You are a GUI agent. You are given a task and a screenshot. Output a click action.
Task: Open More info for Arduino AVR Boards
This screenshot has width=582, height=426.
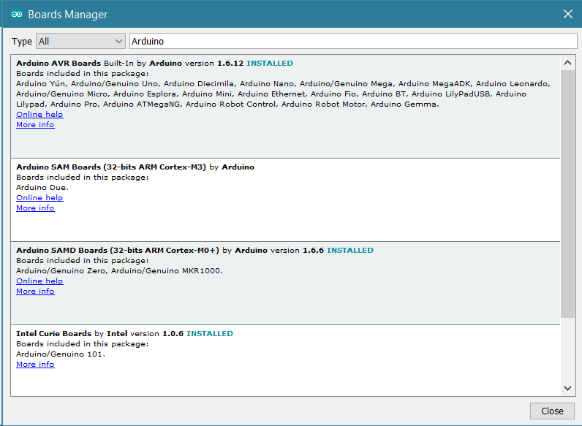[35, 125]
